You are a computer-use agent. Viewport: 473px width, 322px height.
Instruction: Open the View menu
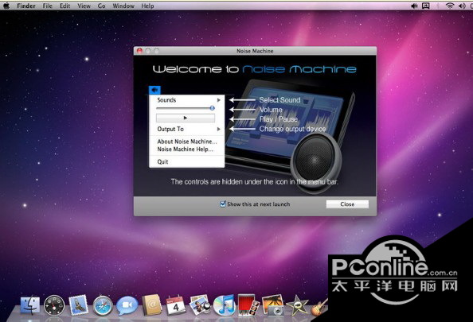tap(84, 6)
